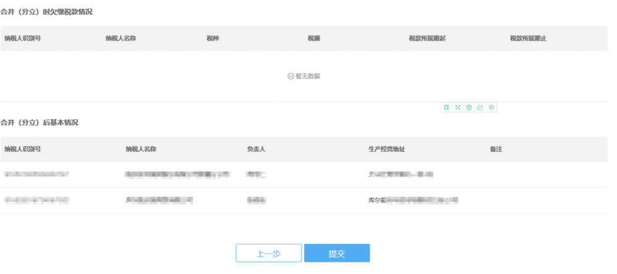Viewport: 617px width, 274px height.
Task: Click the floppy disk save icon
Action: pyautogui.click(x=469, y=107)
